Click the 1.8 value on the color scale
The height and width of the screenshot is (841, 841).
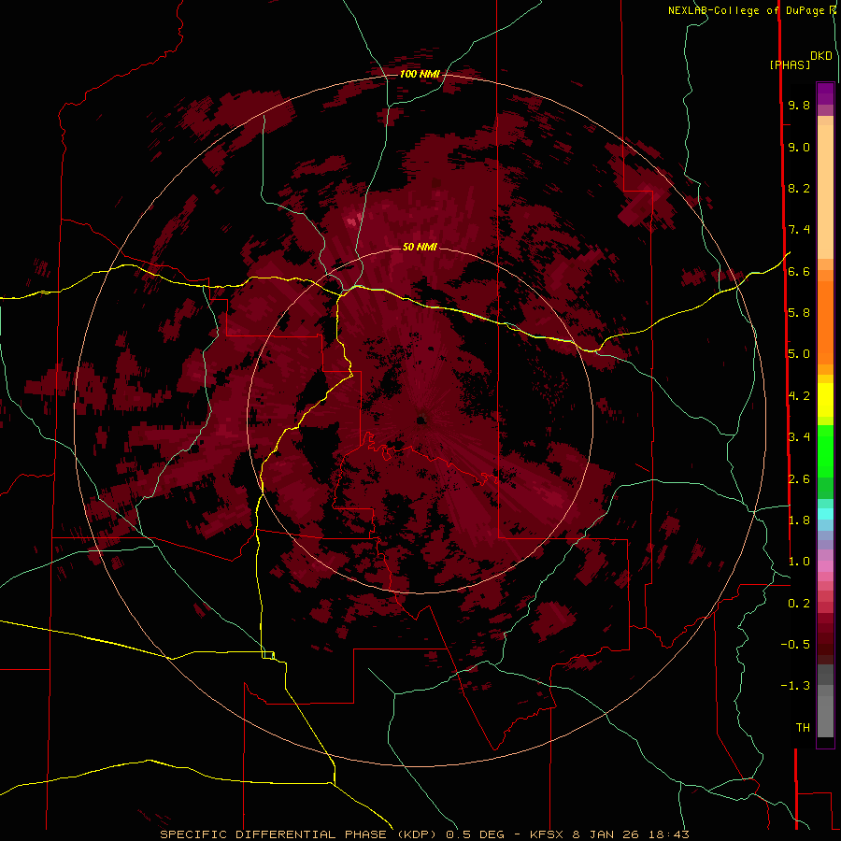point(799,520)
